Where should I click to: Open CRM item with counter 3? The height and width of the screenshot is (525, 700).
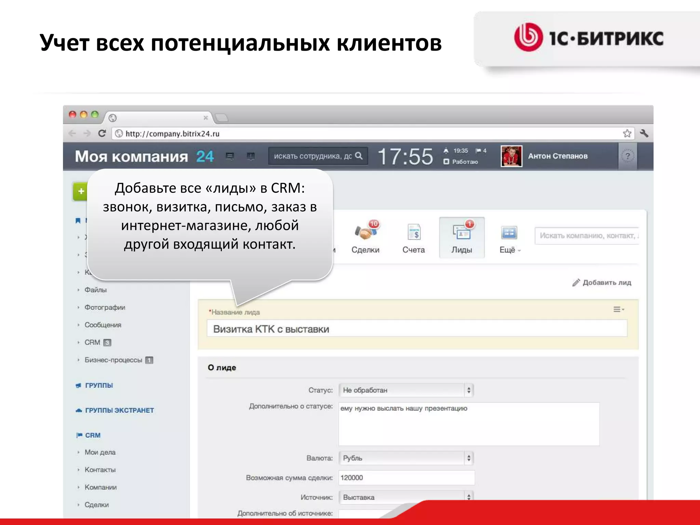point(97,342)
